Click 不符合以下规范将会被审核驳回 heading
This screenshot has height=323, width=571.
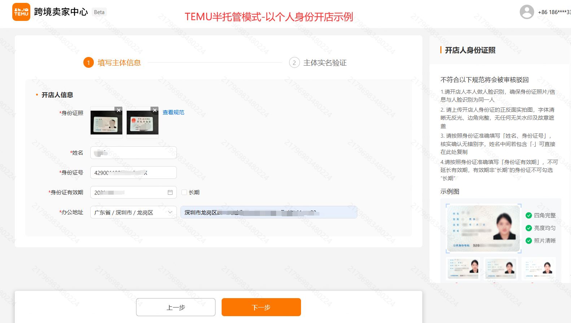coord(484,80)
